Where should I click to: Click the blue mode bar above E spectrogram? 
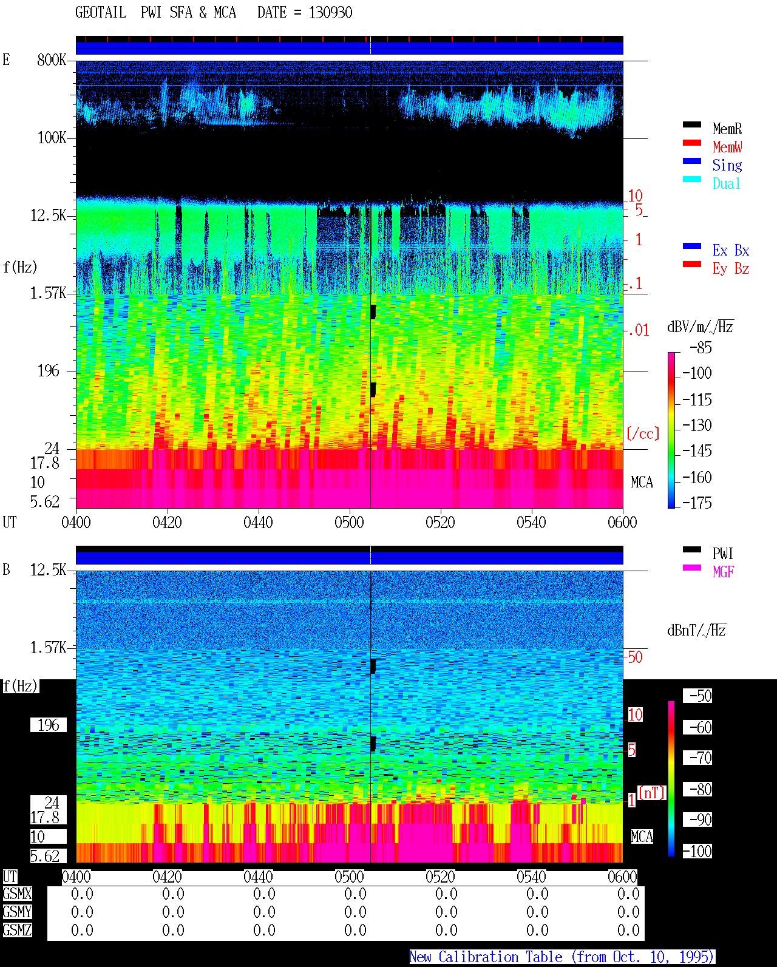coord(349,48)
